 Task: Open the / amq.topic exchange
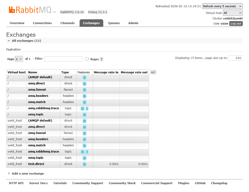pyautogui.click(x=36, y=115)
